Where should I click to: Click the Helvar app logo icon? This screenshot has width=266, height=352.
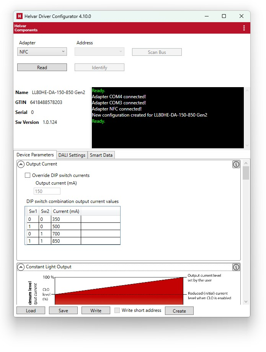[20, 16]
